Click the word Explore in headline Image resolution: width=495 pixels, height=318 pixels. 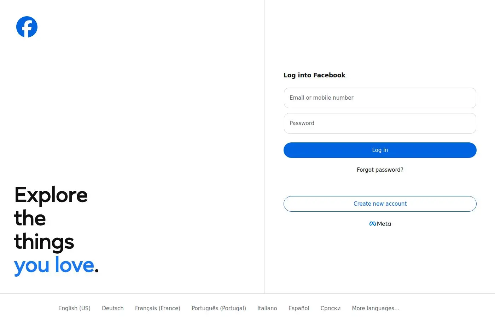[51, 195]
